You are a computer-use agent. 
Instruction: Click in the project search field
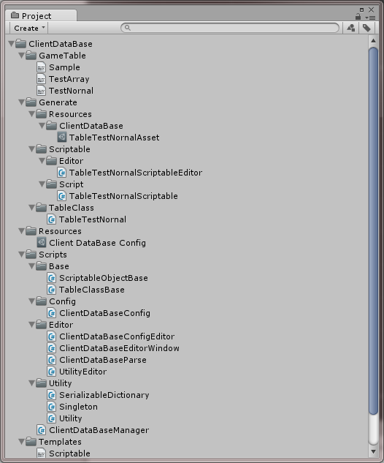pyautogui.click(x=230, y=28)
